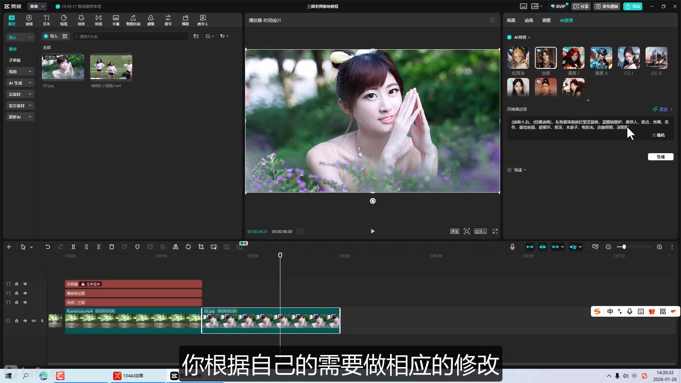The image size is (681, 383).
Task: Expand the 云素材 sidebar section
Action: (x=20, y=94)
